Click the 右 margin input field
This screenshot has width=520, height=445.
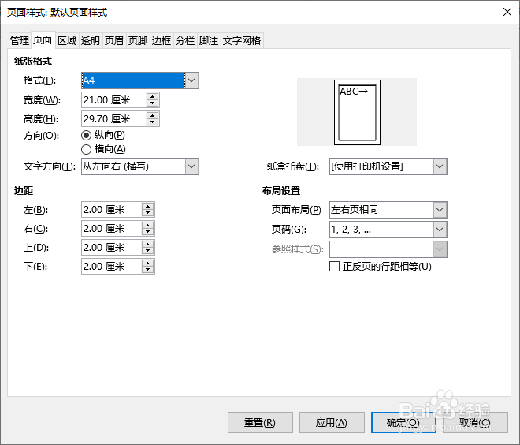tap(112, 229)
